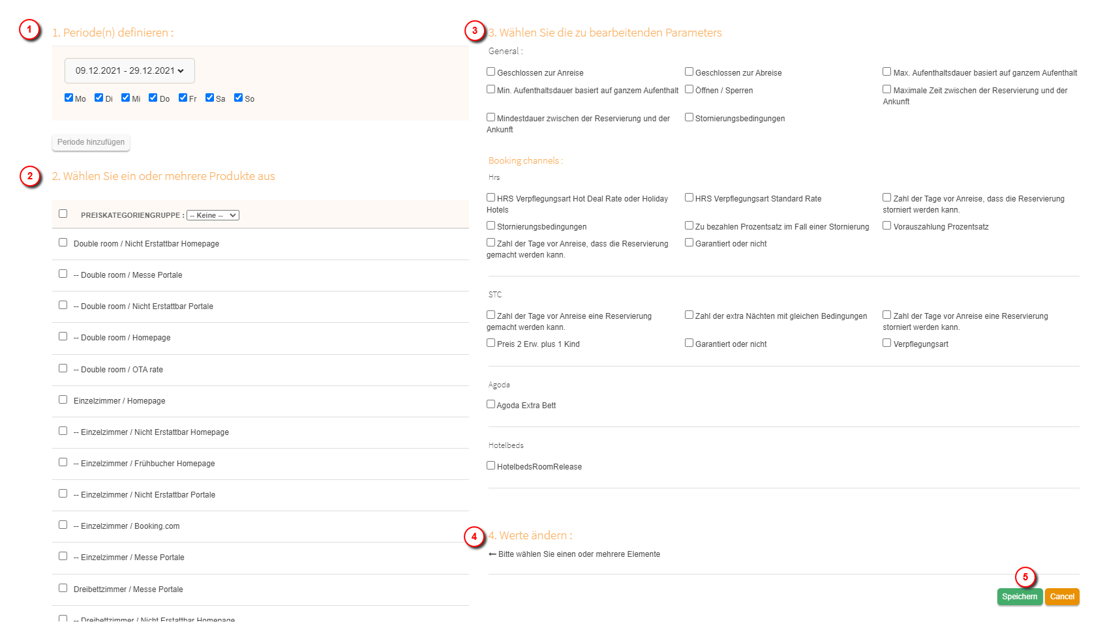Select Einzelzimmer / Booking.com product

click(63, 525)
